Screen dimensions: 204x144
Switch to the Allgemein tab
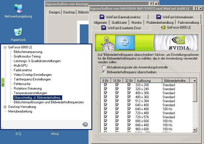click(x=100, y=23)
